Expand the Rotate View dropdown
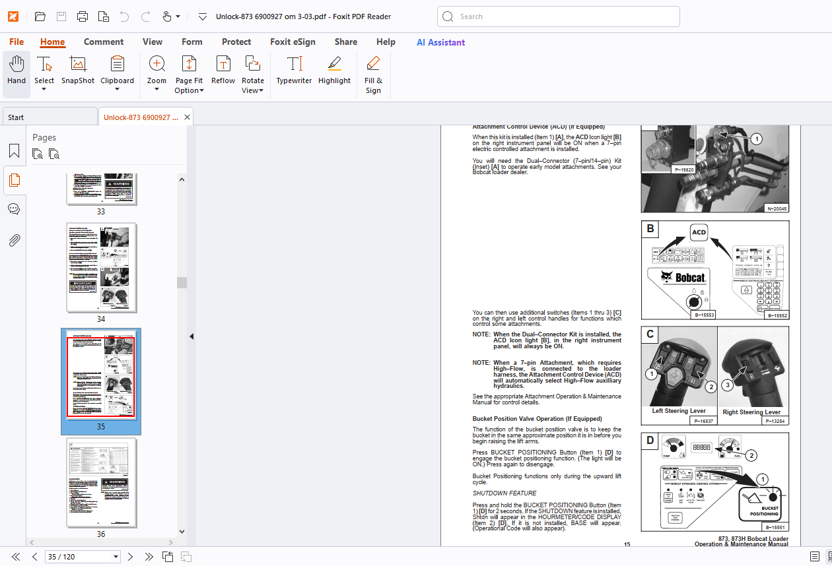The image size is (832, 566). coord(261,91)
